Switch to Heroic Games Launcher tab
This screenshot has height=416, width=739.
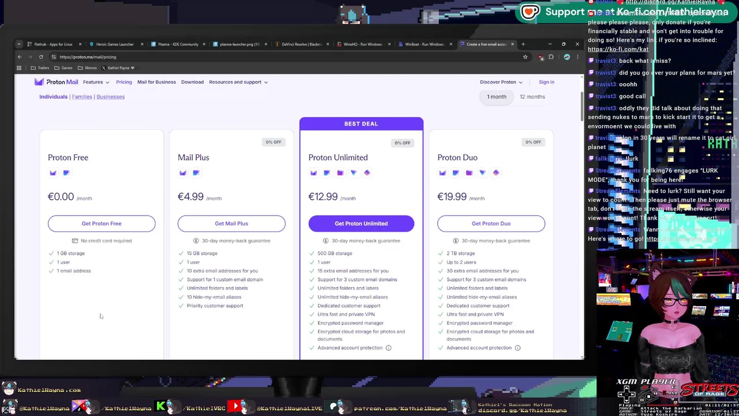click(x=114, y=44)
